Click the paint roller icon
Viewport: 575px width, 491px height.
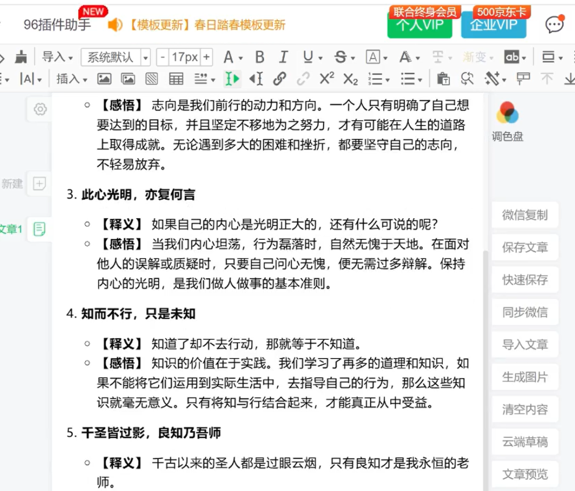(x=523, y=79)
